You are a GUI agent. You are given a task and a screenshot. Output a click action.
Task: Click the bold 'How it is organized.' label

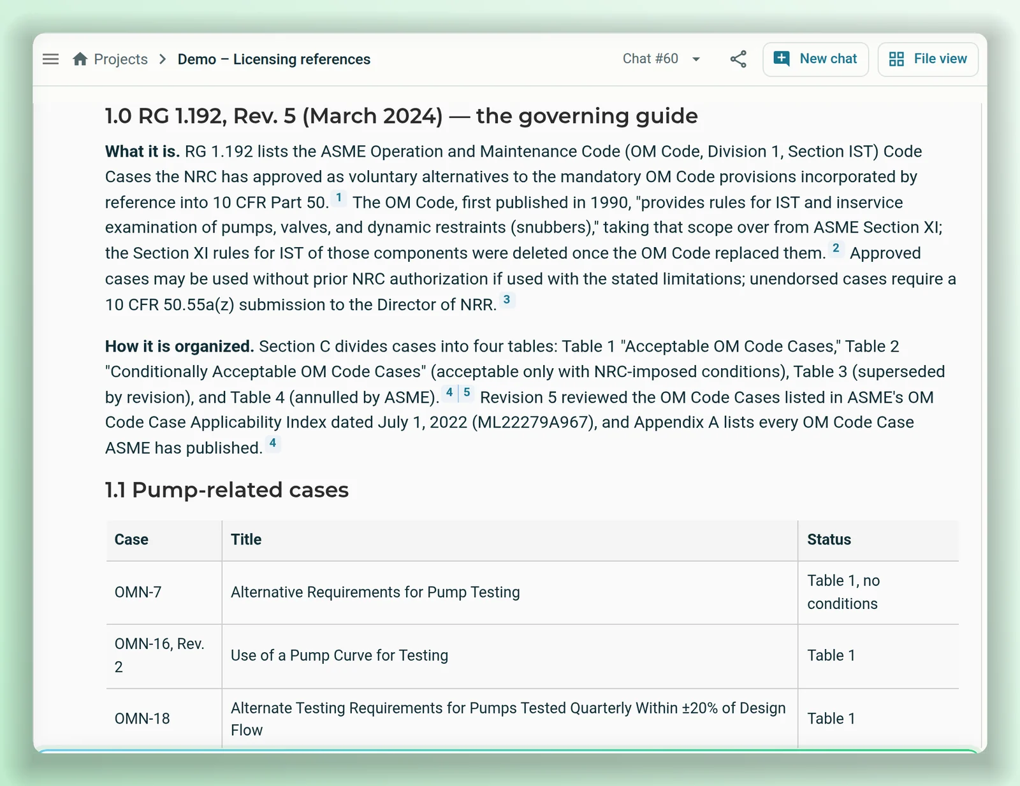coord(180,347)
